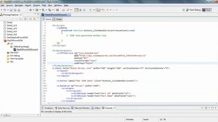The image size is (218, 122).
Task: Open the Run menu
Action: (x=50, y=5)
